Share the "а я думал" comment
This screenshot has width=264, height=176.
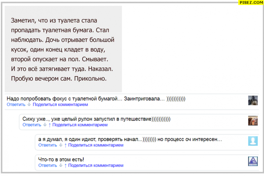tap(96, 145)
